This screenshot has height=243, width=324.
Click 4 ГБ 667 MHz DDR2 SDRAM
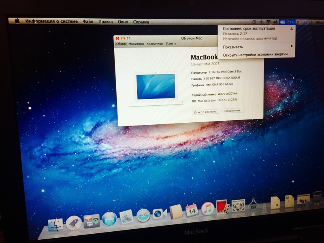pos(222,78)
